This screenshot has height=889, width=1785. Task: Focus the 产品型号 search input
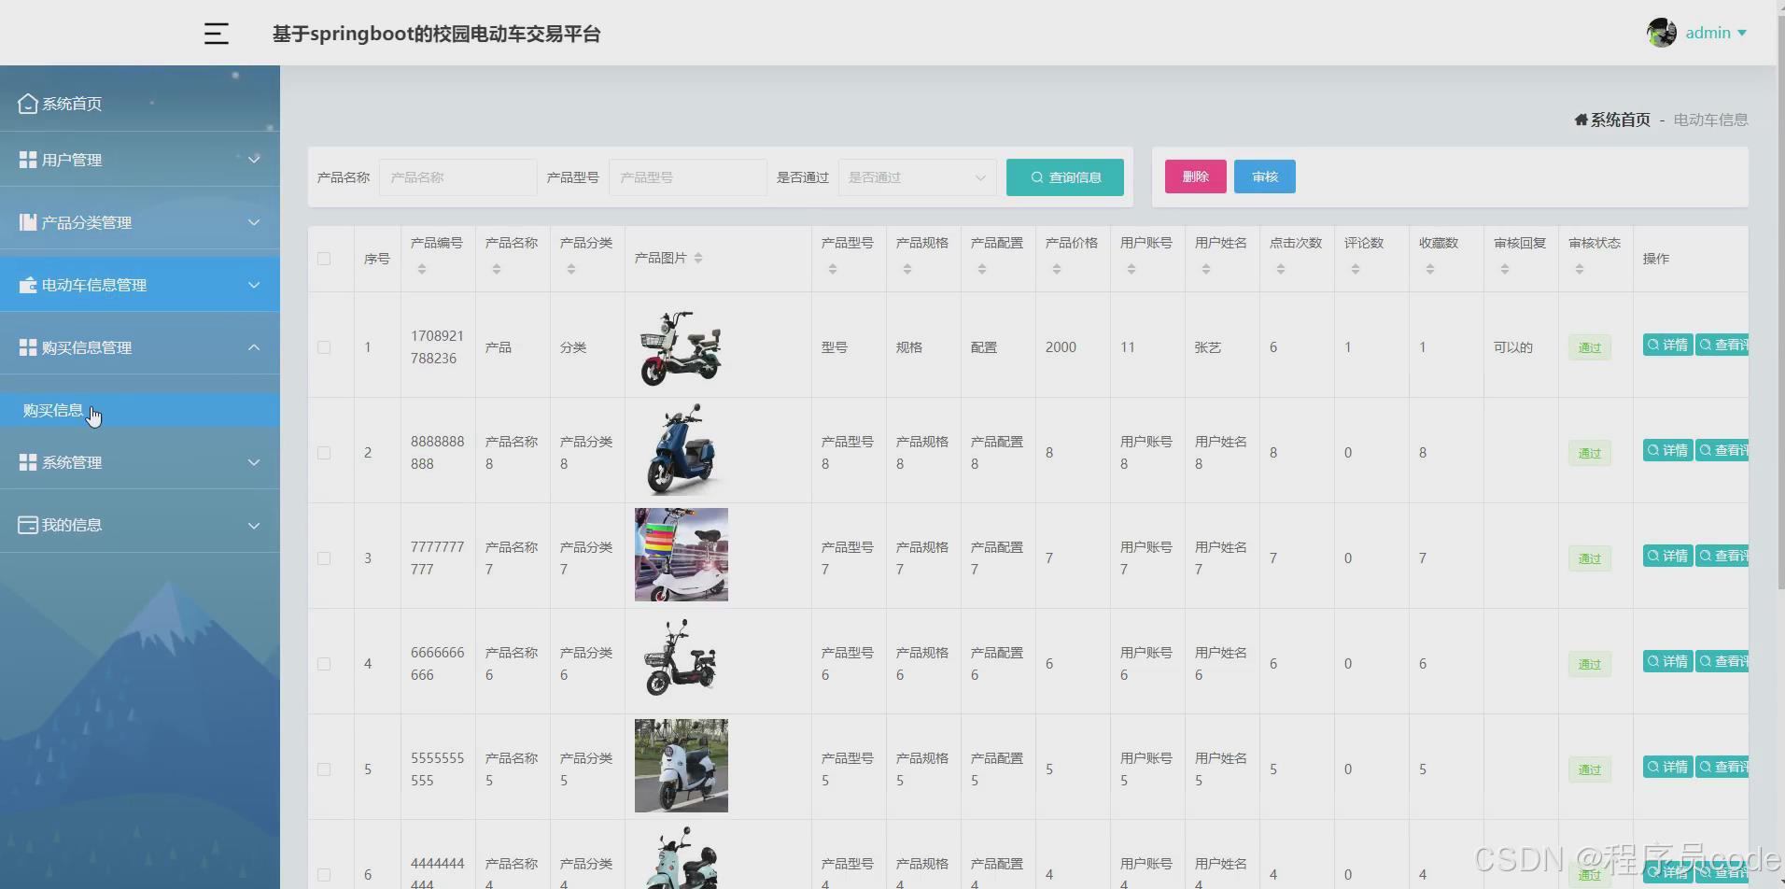click(688, 177)
